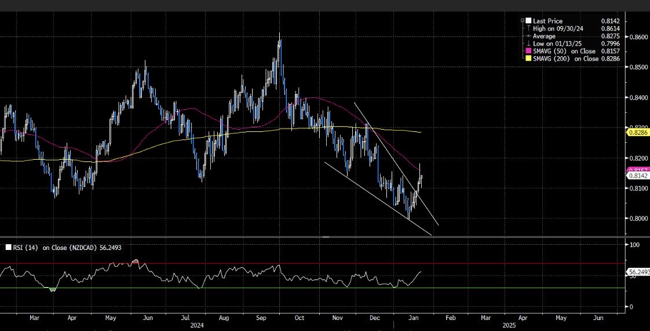Click the RSI (14) on Close (NZDCAD) label

tap(55, 248)
